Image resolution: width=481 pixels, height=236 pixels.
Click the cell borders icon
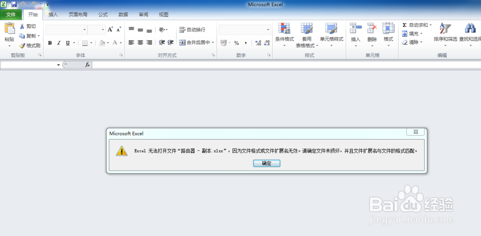click(x=85, y=43)
